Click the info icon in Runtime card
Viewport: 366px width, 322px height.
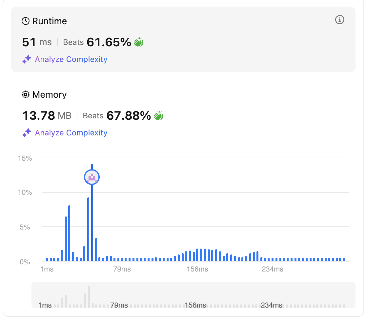[339, 20]
